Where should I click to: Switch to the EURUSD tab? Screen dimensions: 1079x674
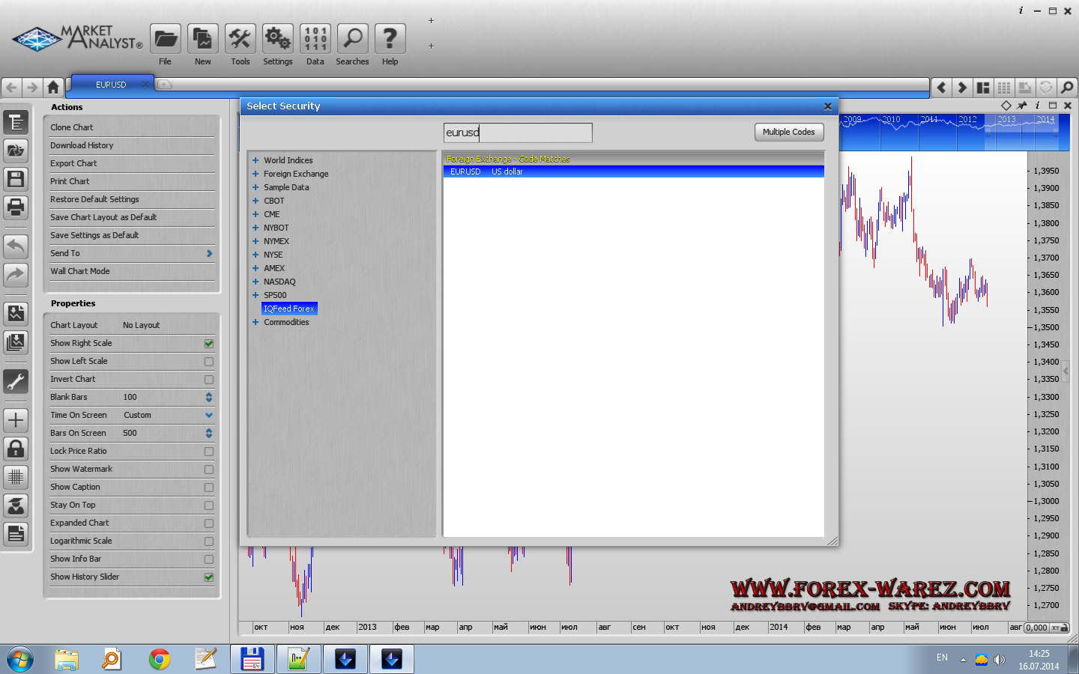pos(111,85)
